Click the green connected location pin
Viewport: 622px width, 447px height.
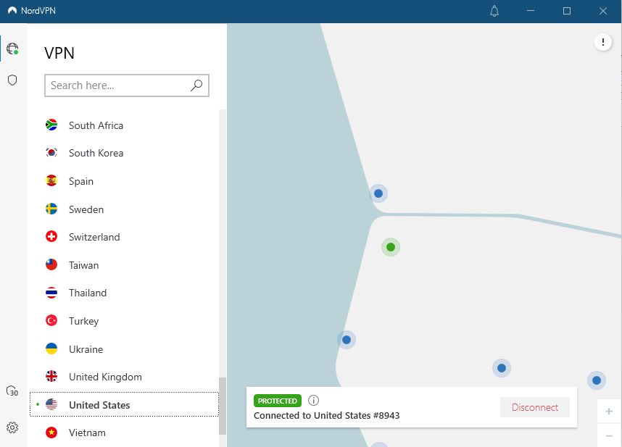click(x=390, y=247)
